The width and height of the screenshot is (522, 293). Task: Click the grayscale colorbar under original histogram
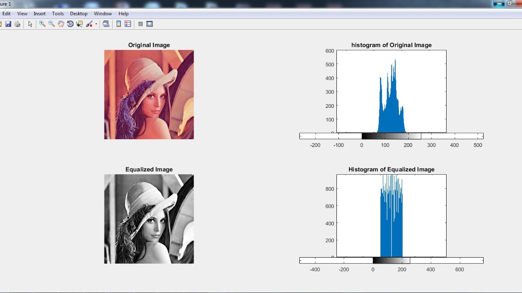391,136
